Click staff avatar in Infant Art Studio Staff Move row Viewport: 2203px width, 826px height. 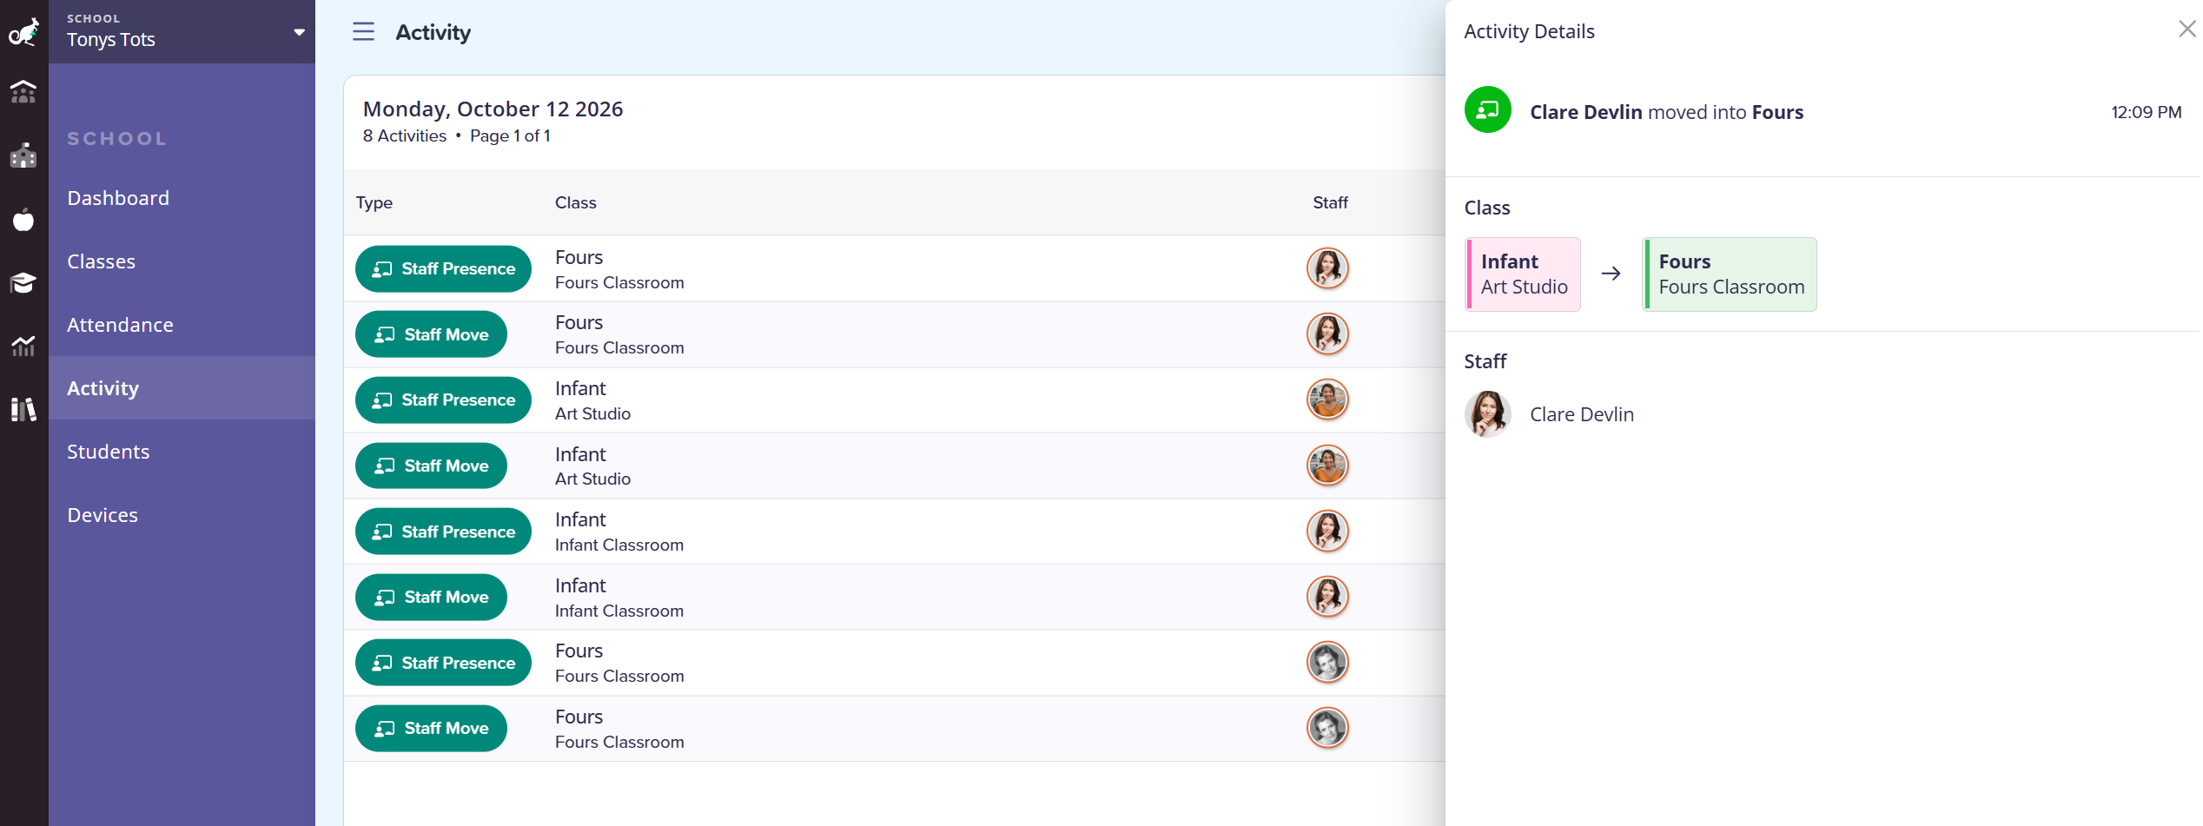1327,466
